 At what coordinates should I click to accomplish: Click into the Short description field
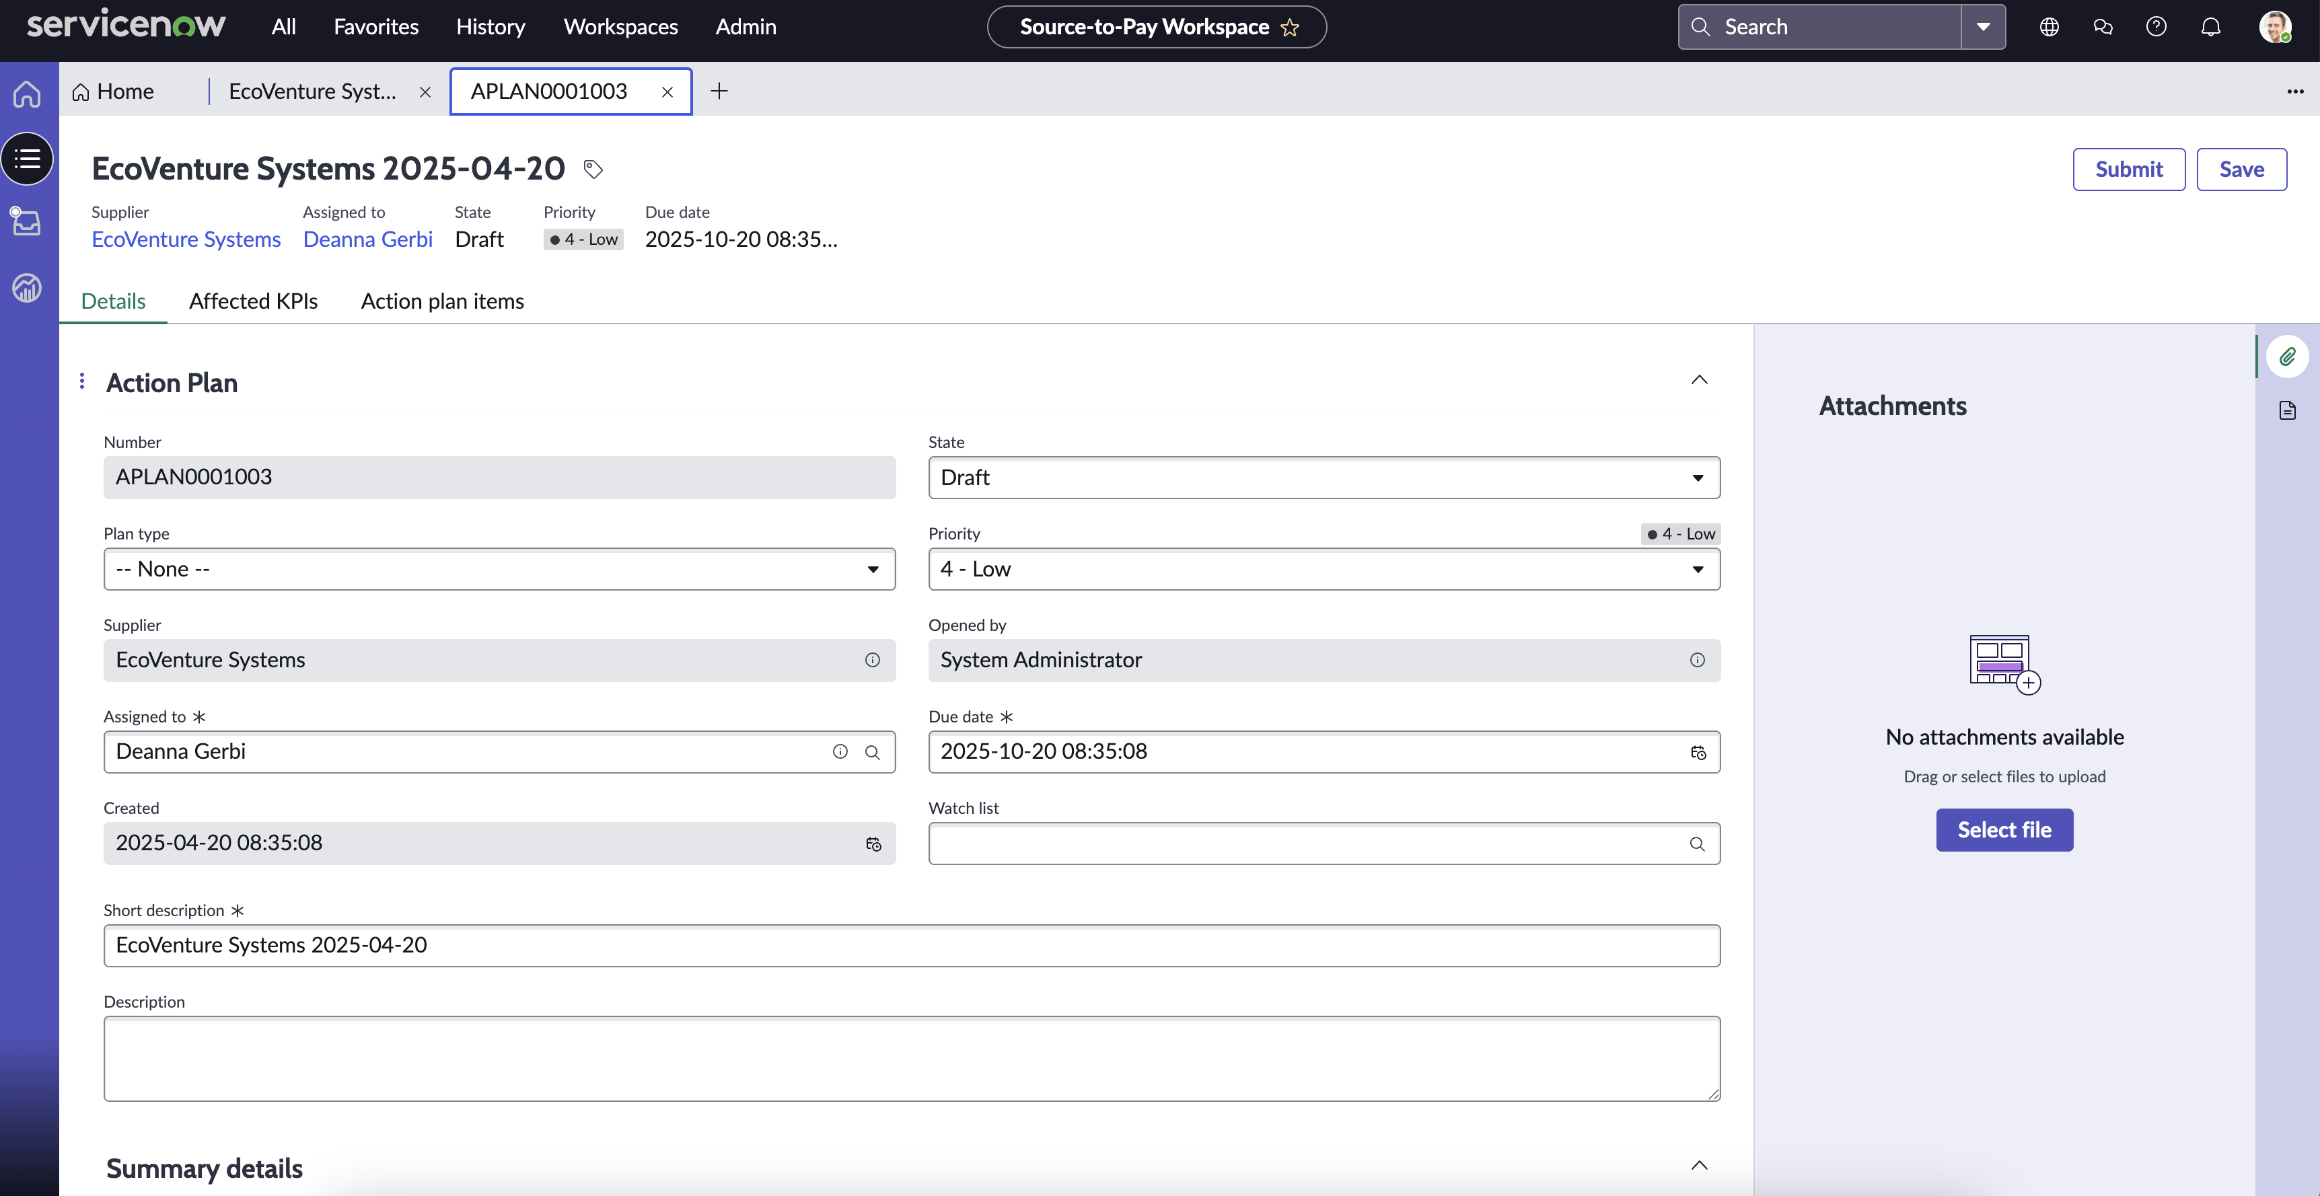912,946
